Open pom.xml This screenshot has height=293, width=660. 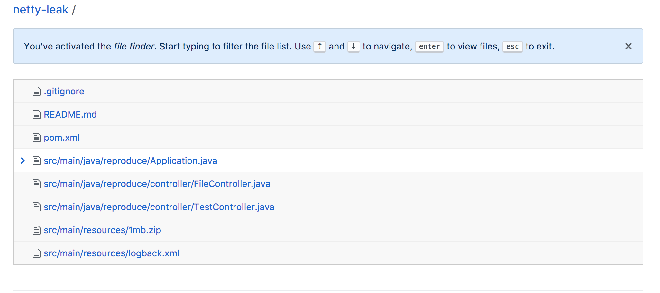(x=61, y=137)
